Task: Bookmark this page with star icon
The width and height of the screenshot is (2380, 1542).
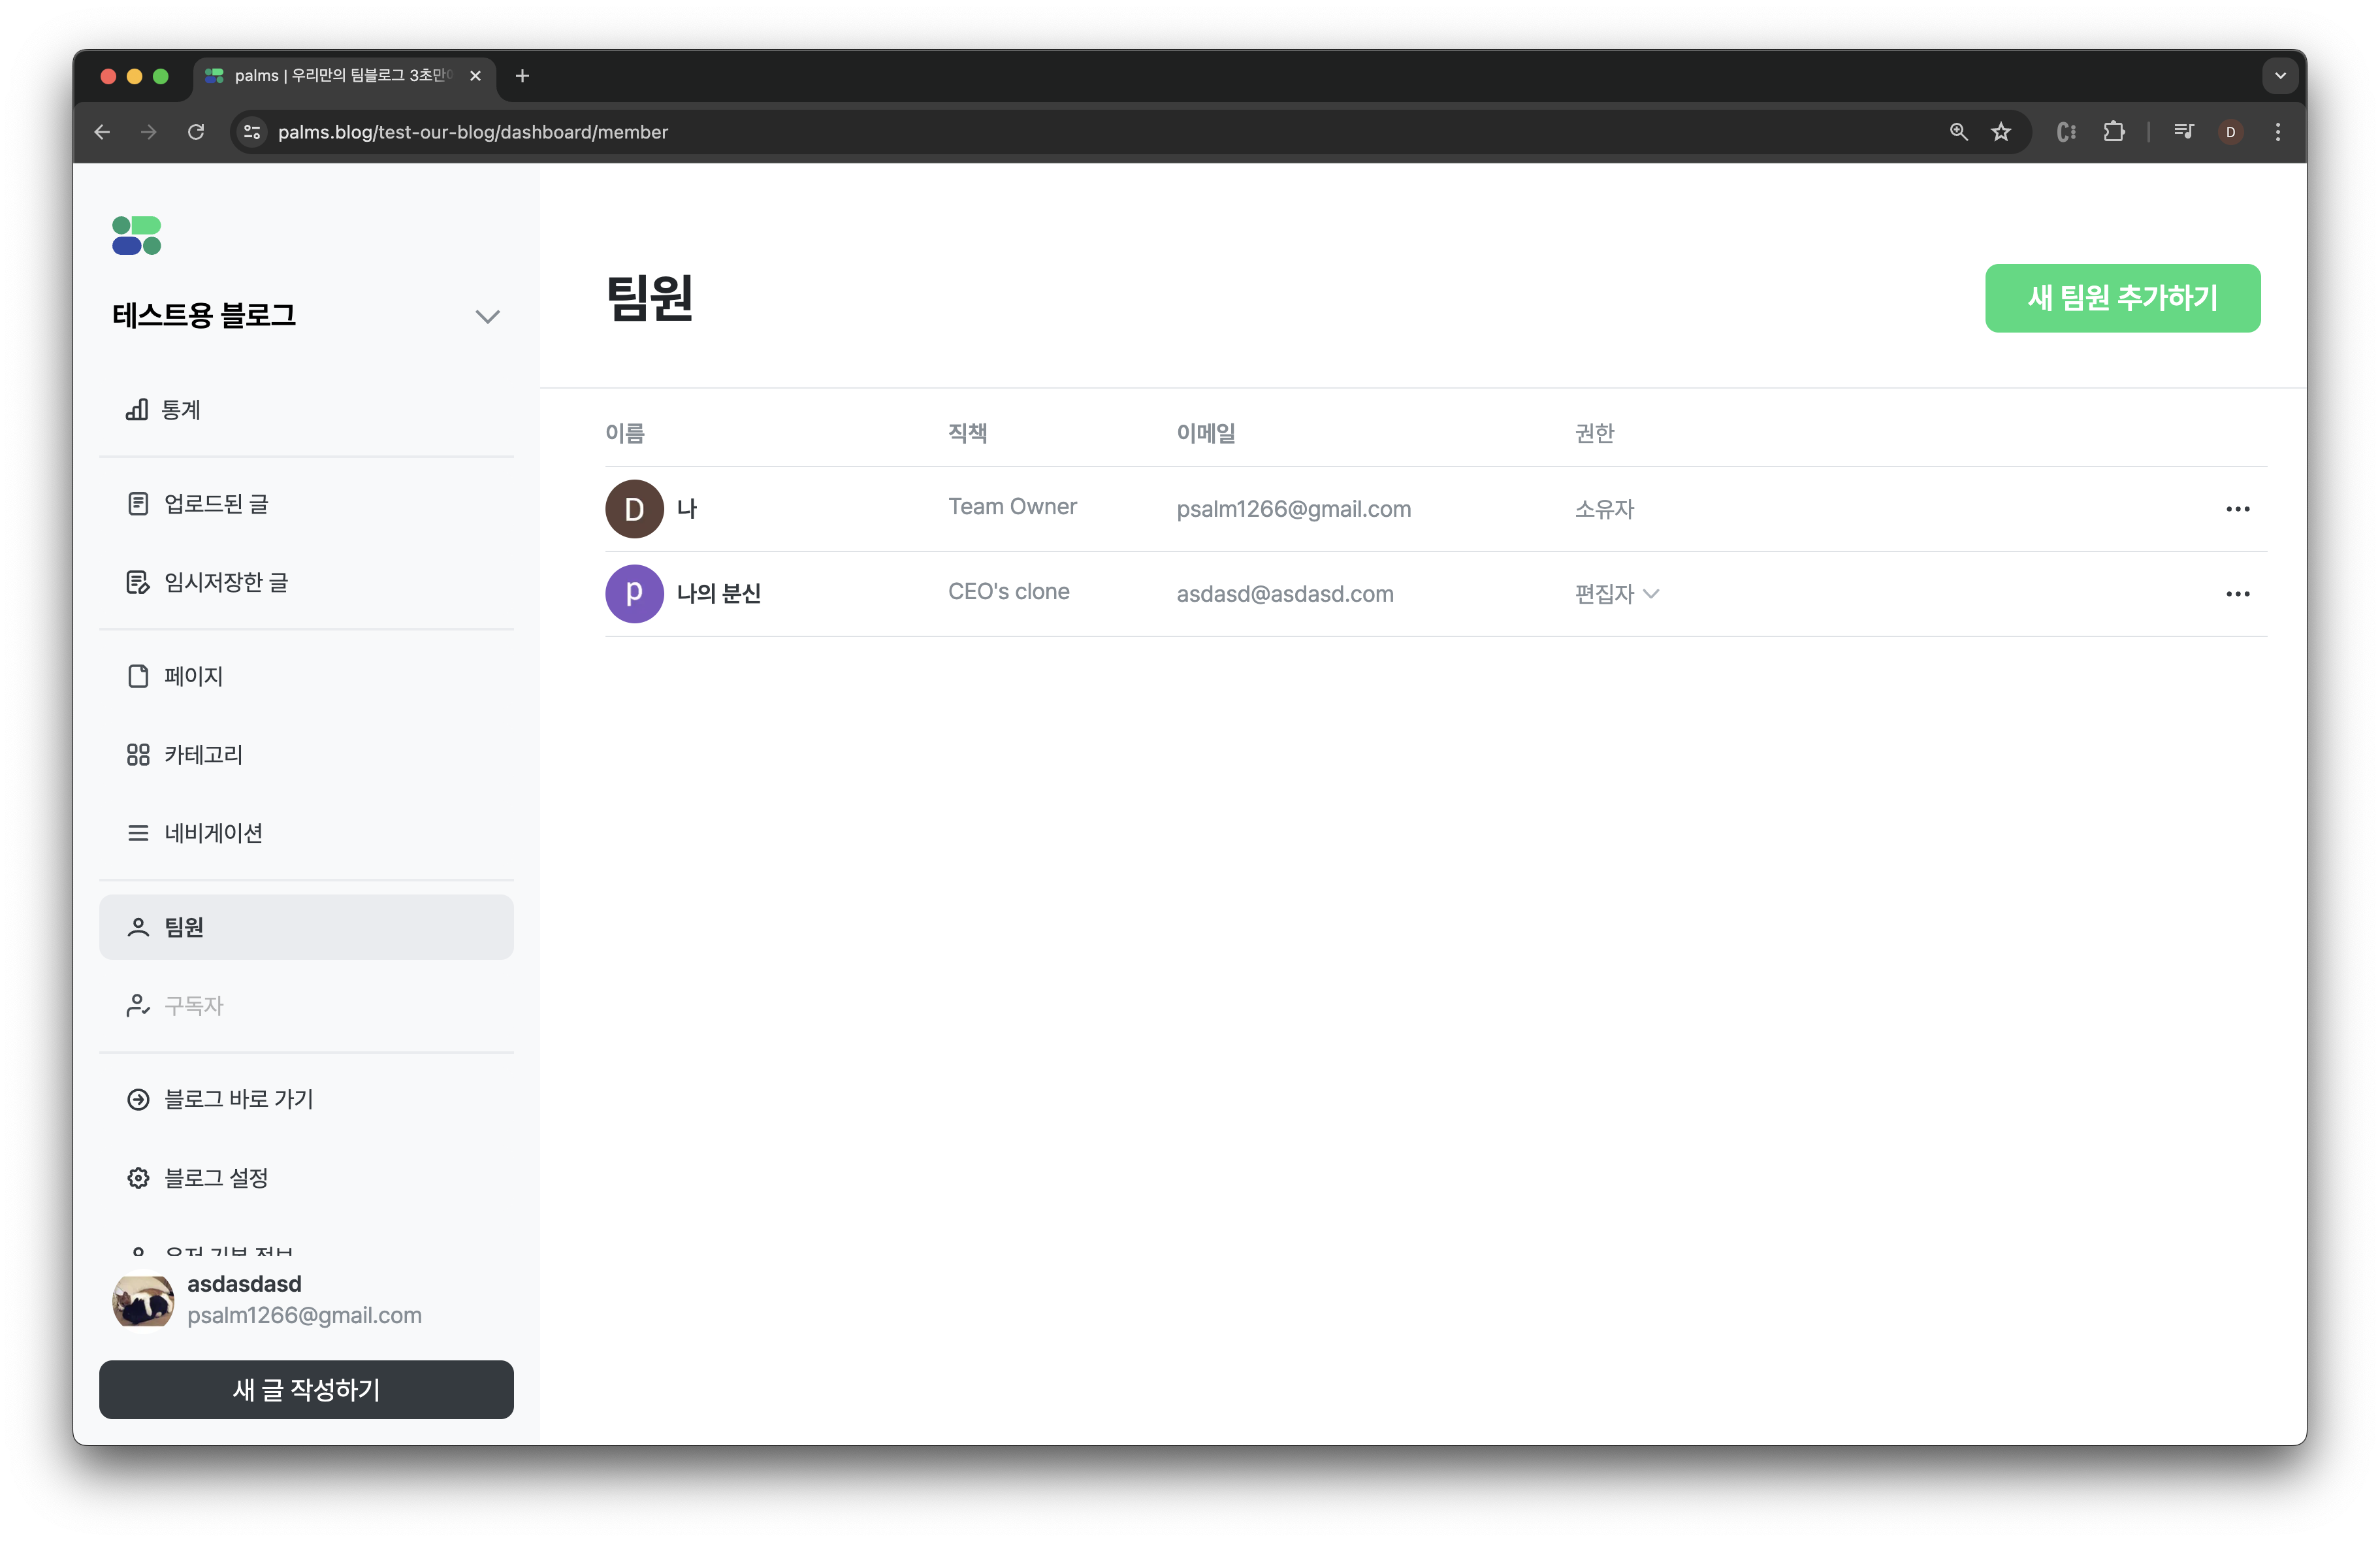Action: [x=2000, y=132]
